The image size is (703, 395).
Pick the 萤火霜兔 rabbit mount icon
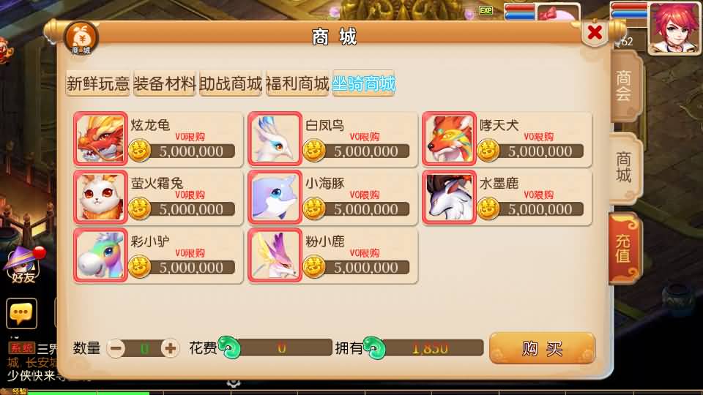click(x=100, y=197)
